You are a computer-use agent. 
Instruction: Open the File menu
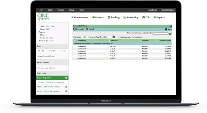point(41,10)
